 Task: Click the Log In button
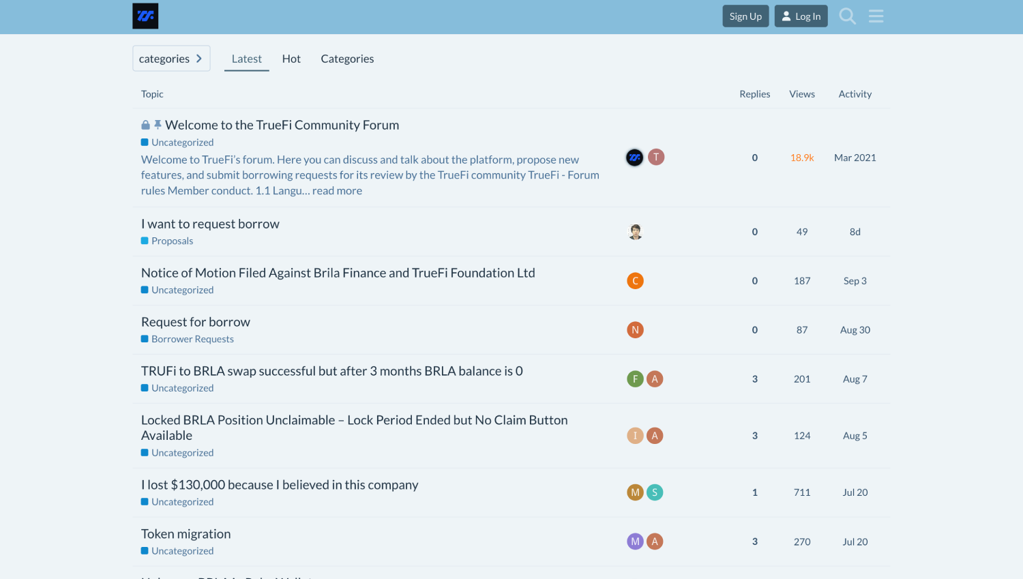coord(801,16)
